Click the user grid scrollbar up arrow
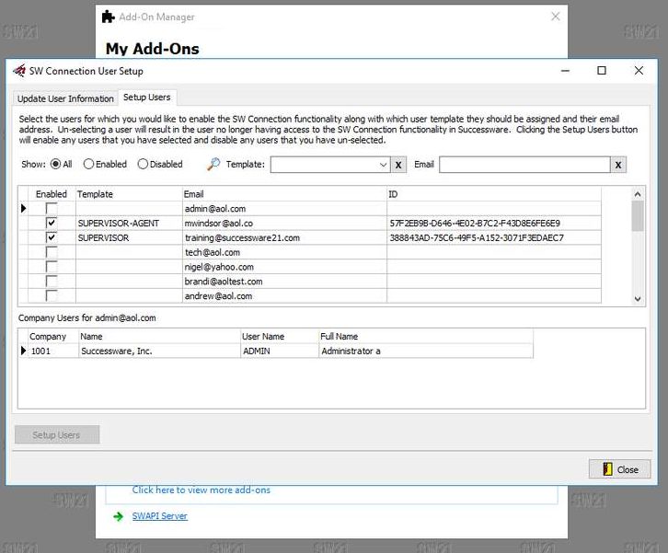 tap(638, 194)
